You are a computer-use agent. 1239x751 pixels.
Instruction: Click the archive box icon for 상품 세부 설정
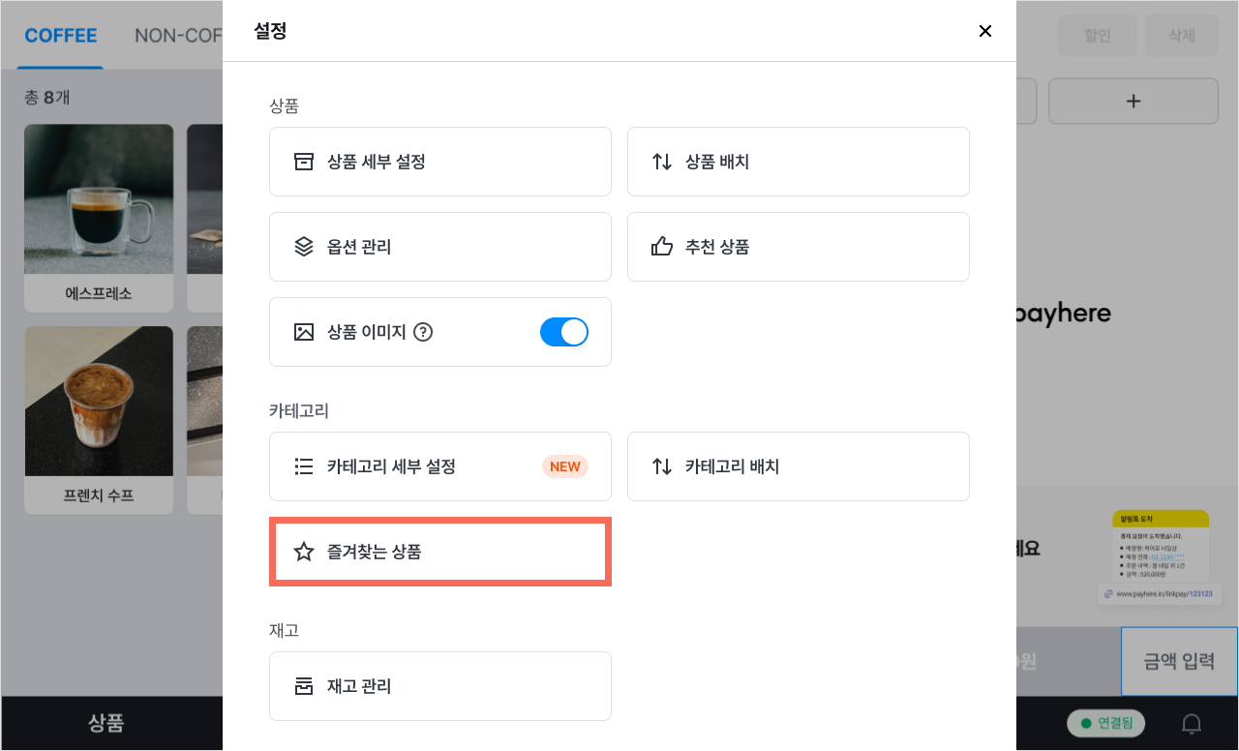point(304,162)
